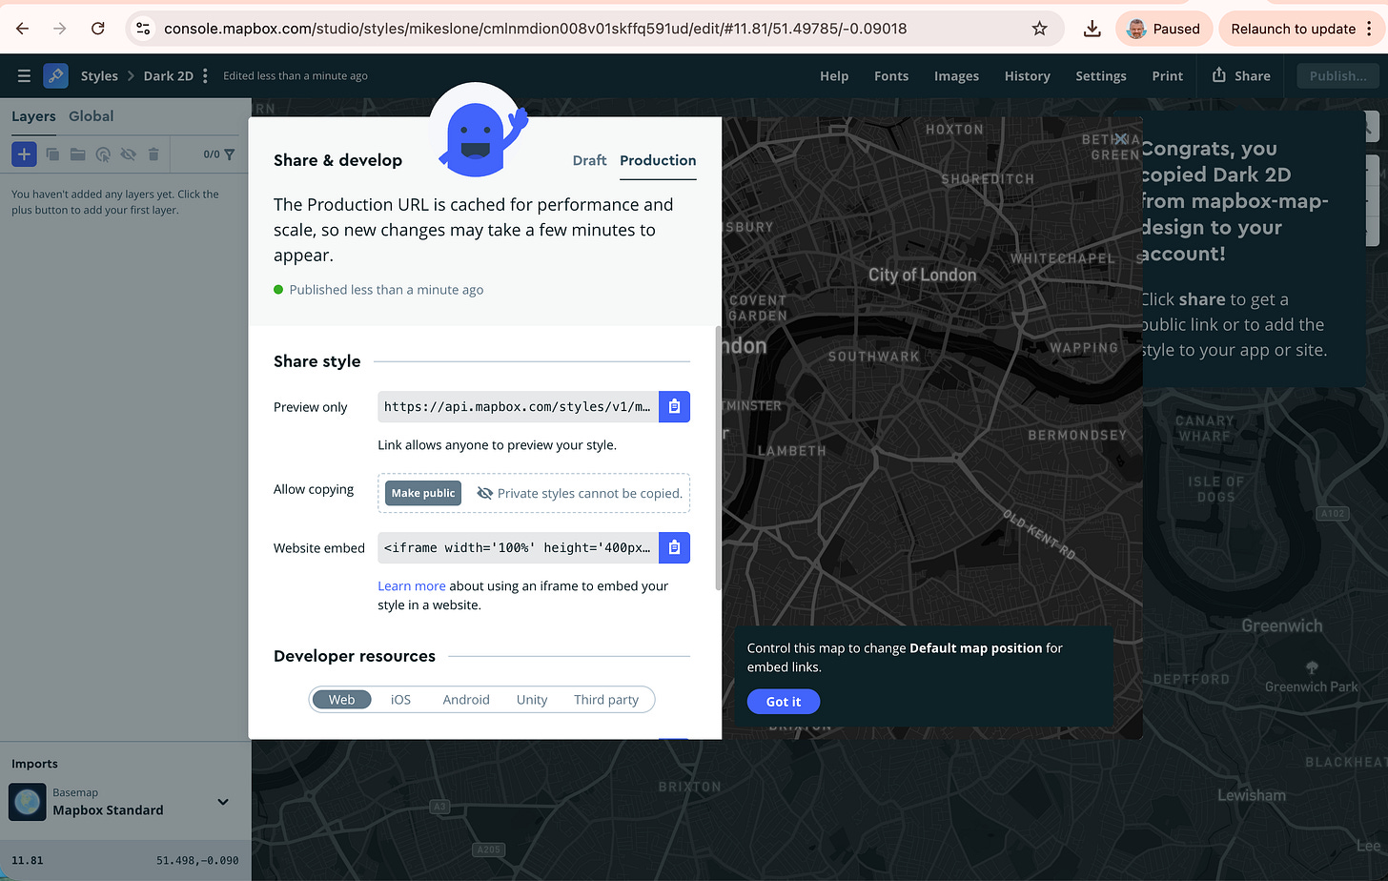Click the blue paint roller Studio icon
The width and height of the screenshot is (1388, 881).
[x=55, y=76]
